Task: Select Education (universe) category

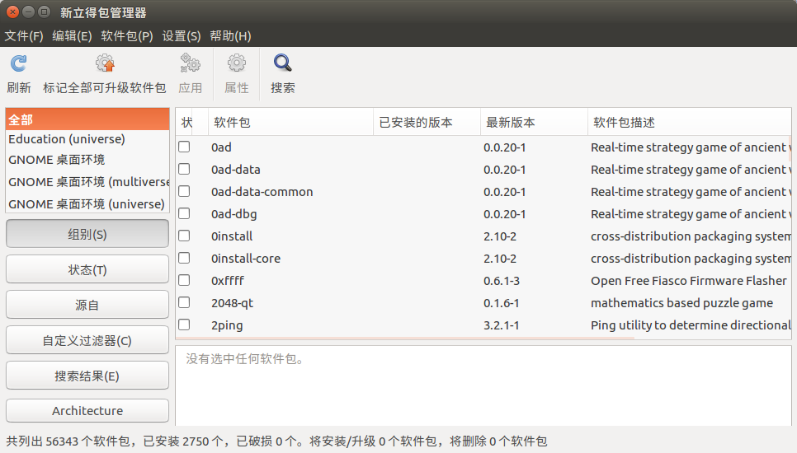Action: (87, 139)
